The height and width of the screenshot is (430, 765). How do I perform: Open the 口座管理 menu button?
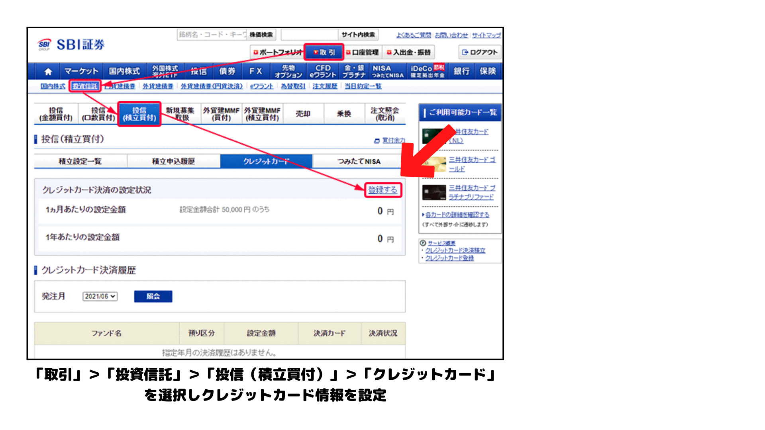362,52
